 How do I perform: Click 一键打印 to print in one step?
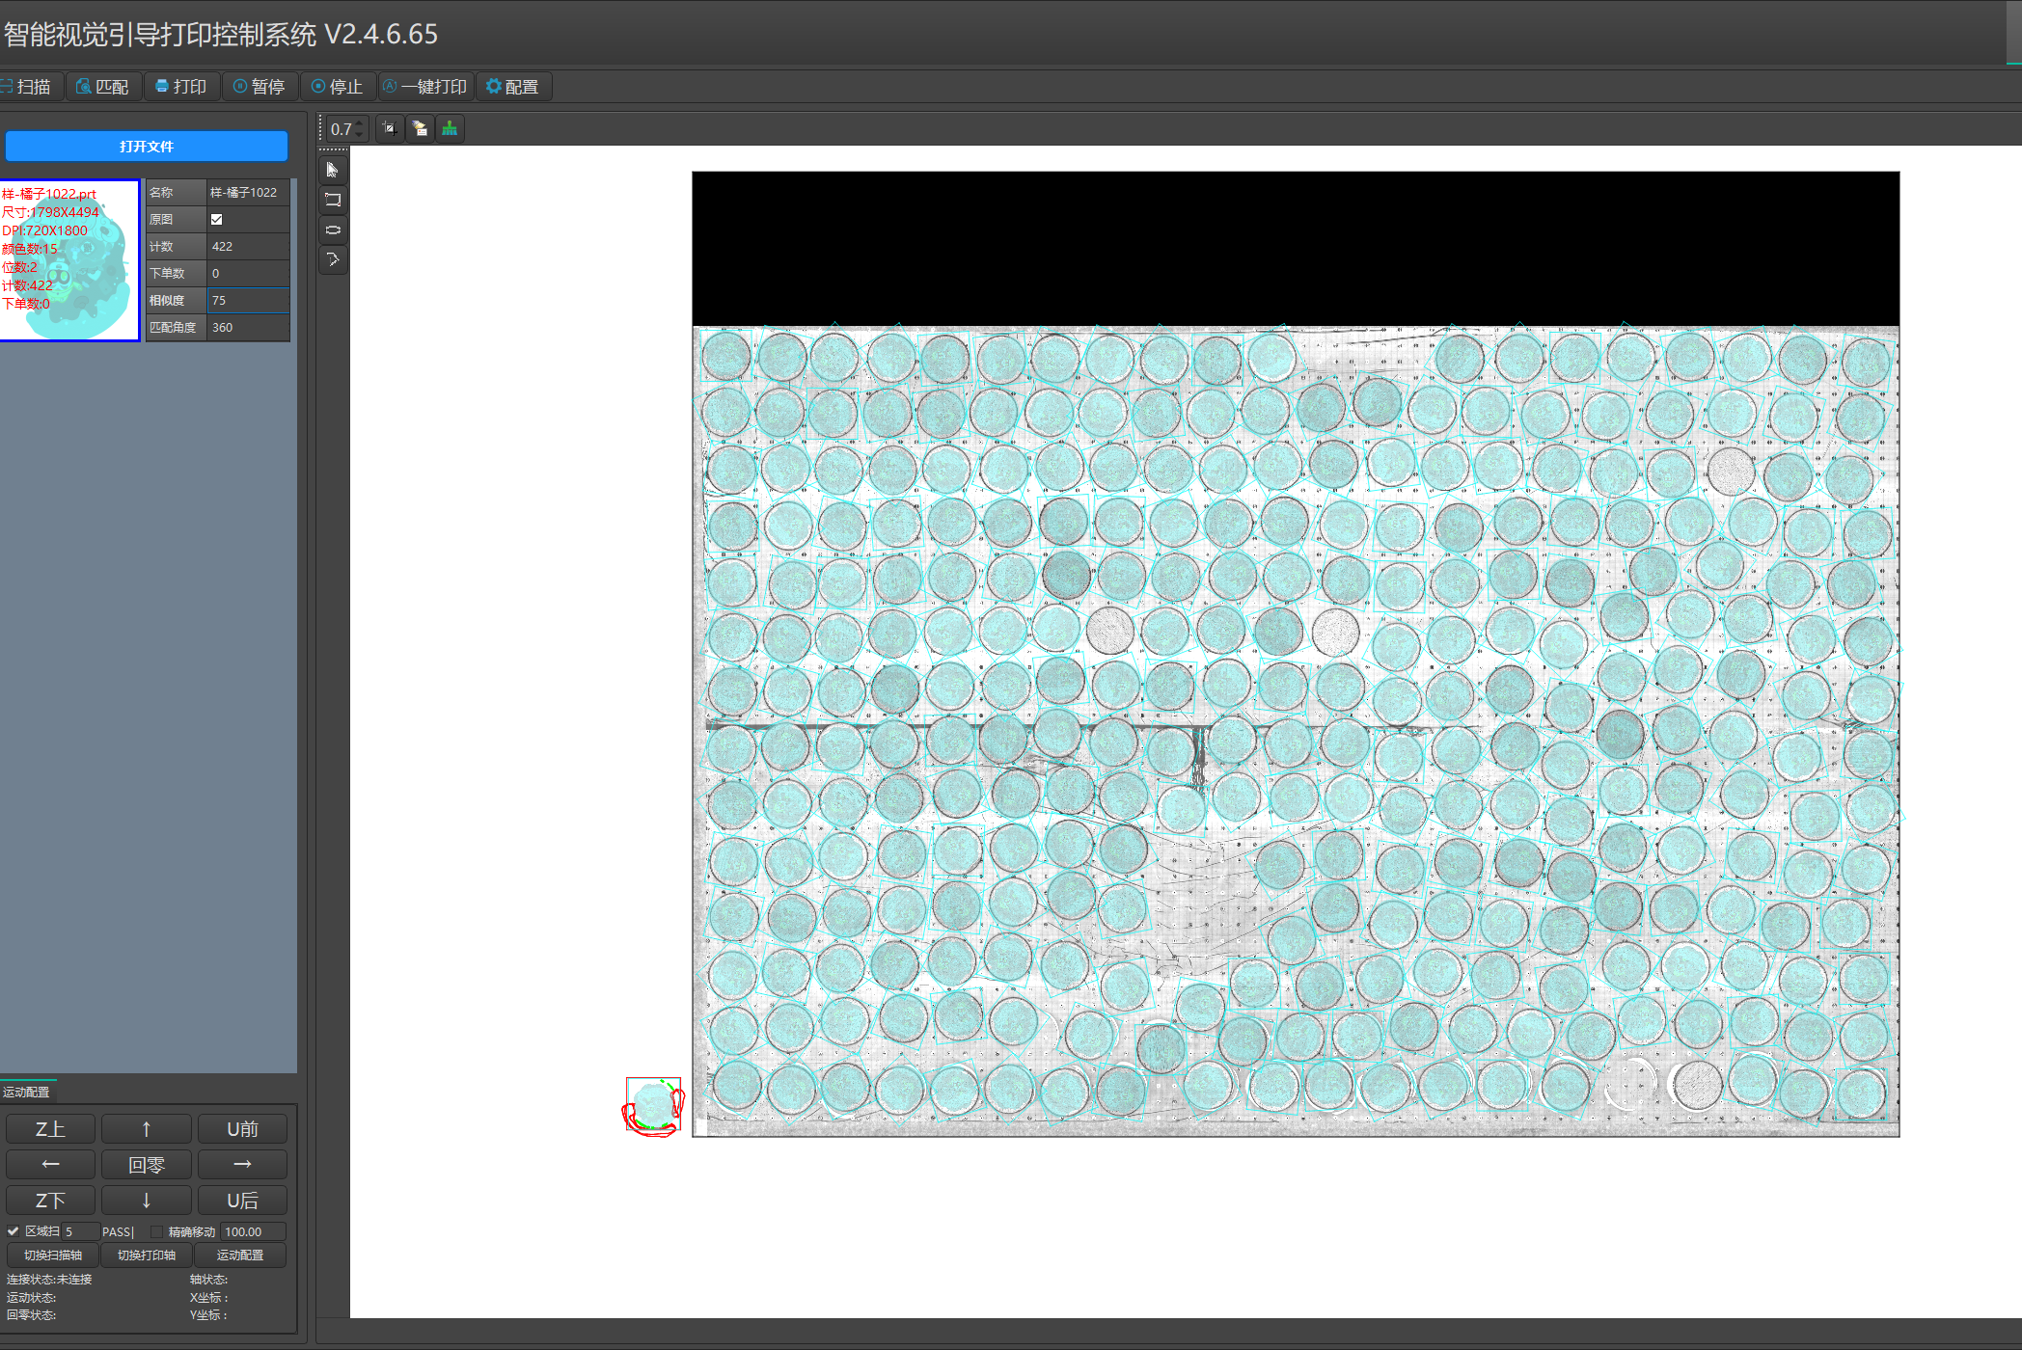point(424,86)
